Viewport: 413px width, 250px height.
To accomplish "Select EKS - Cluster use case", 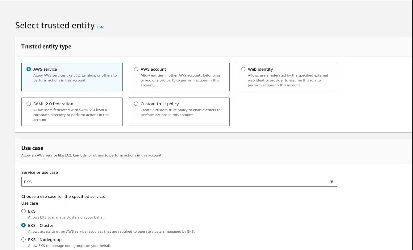I will (x=23, y=226).
